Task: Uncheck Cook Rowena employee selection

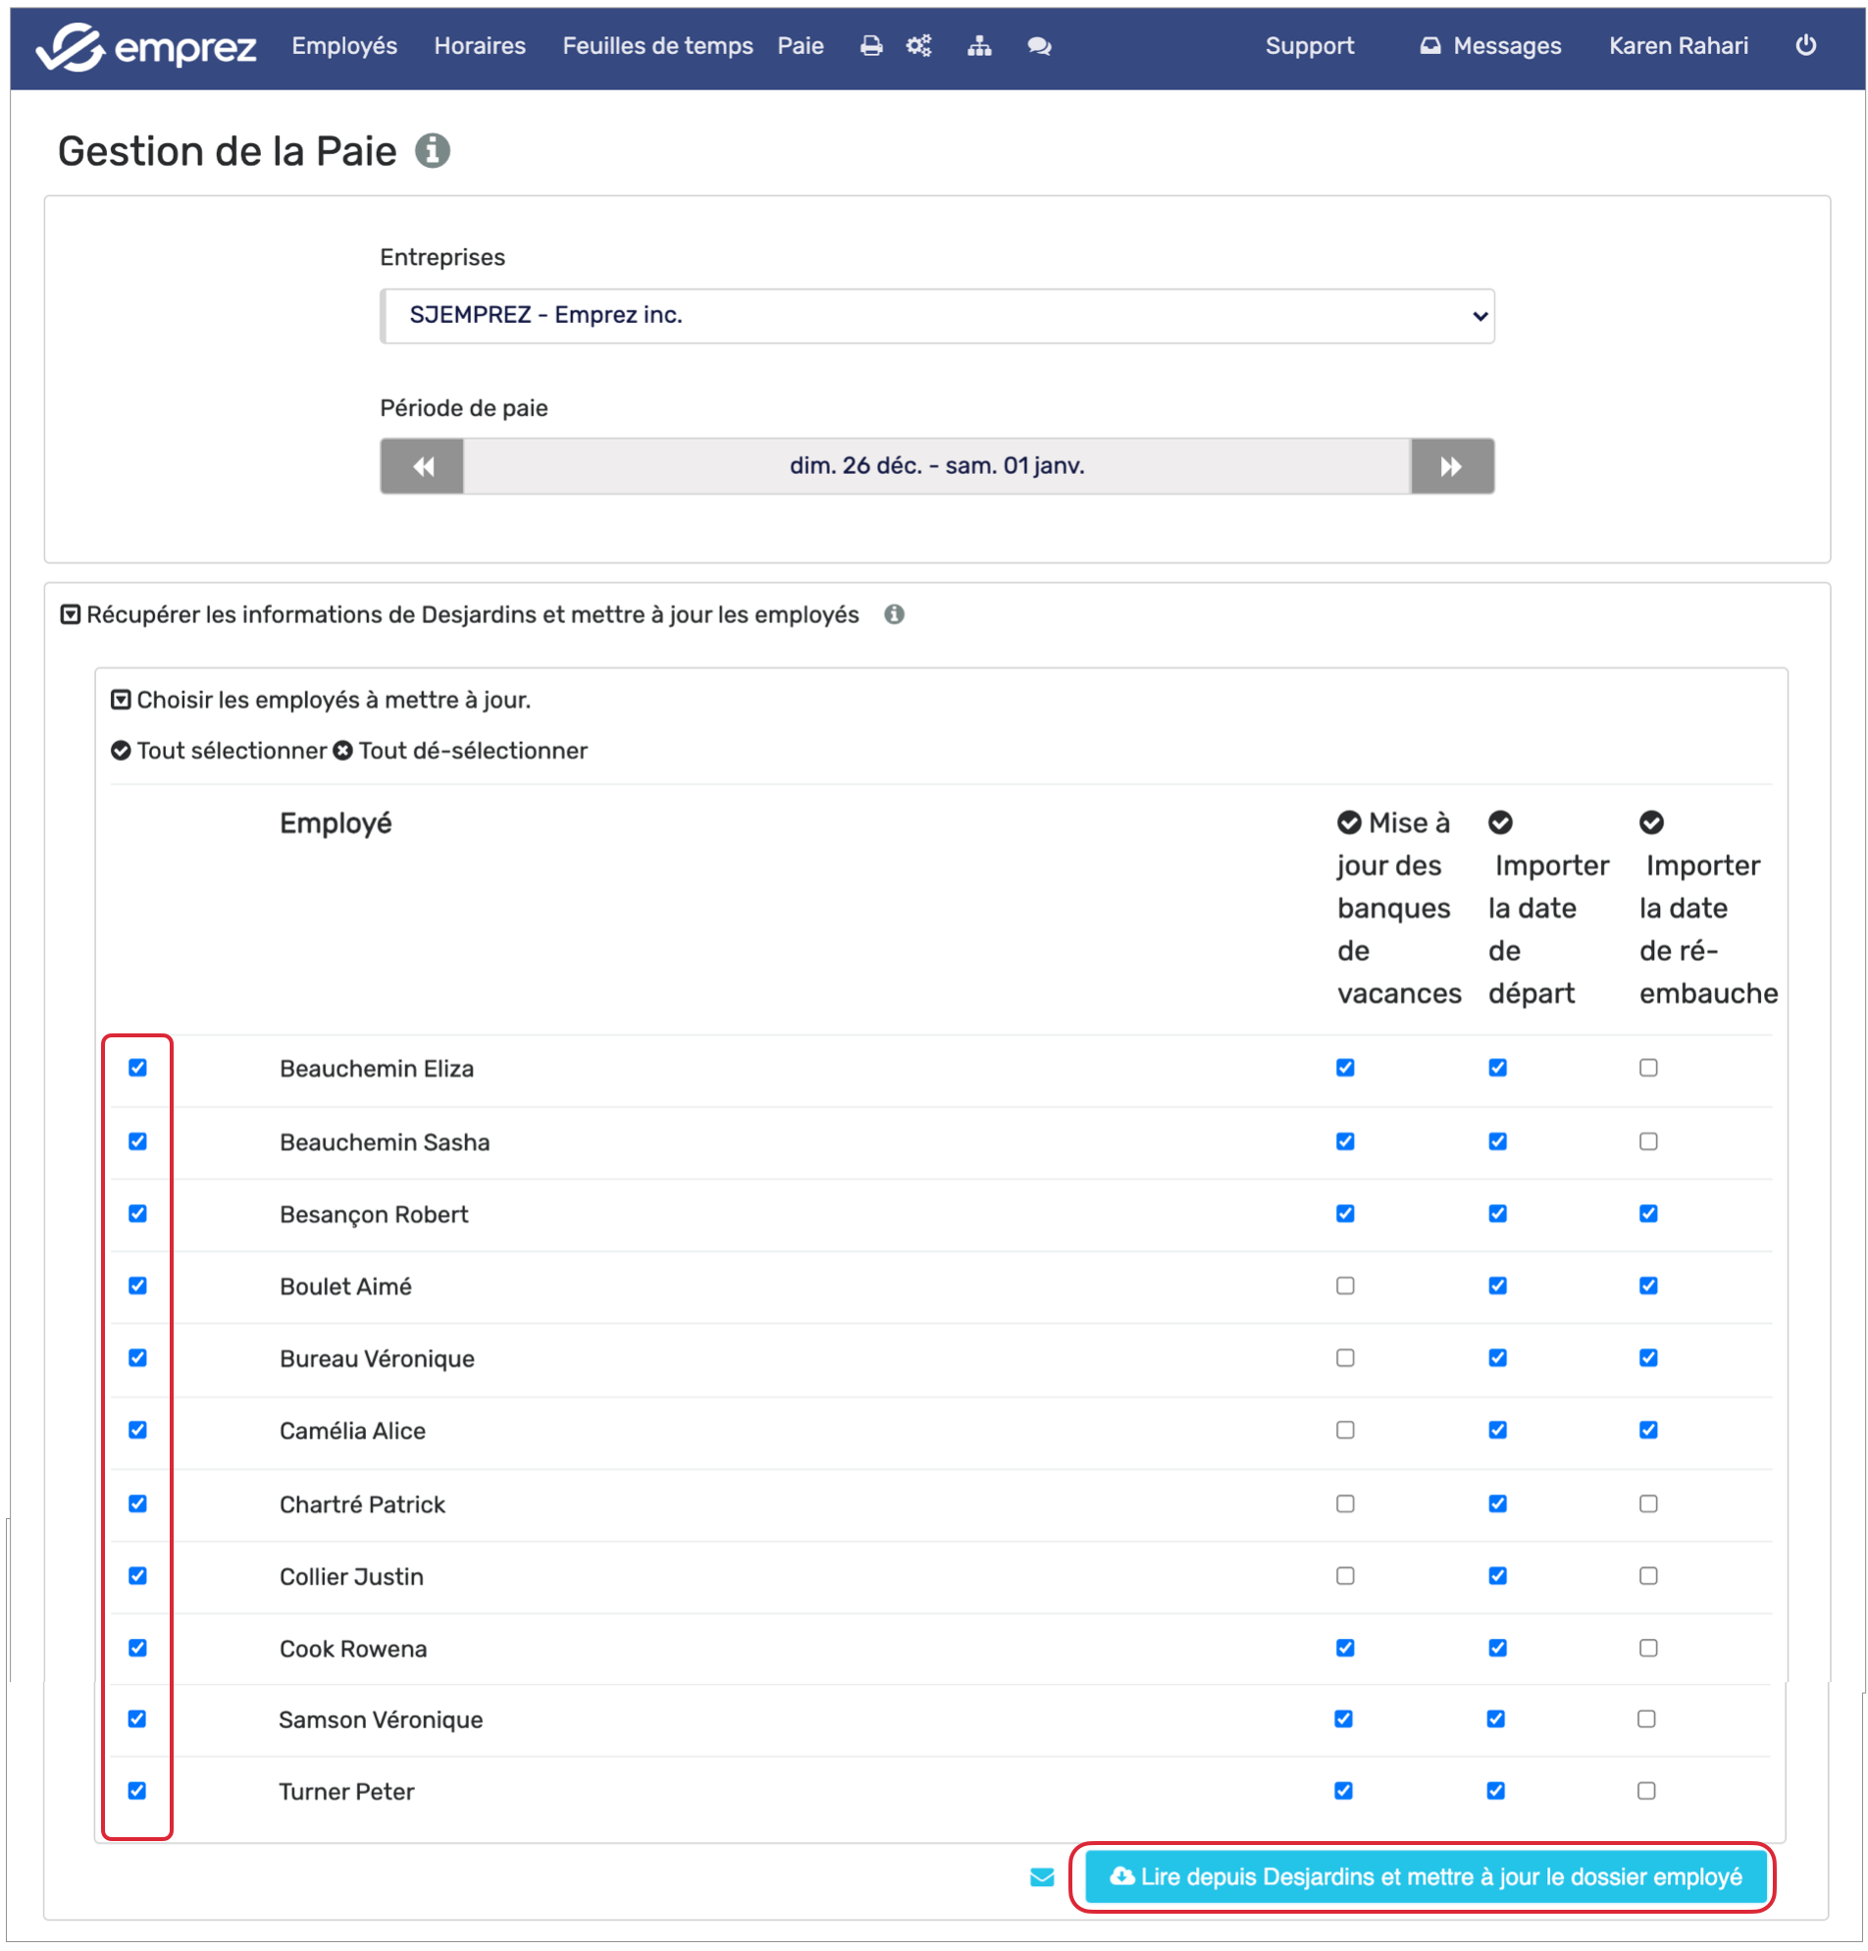Action: (137, 1649)
